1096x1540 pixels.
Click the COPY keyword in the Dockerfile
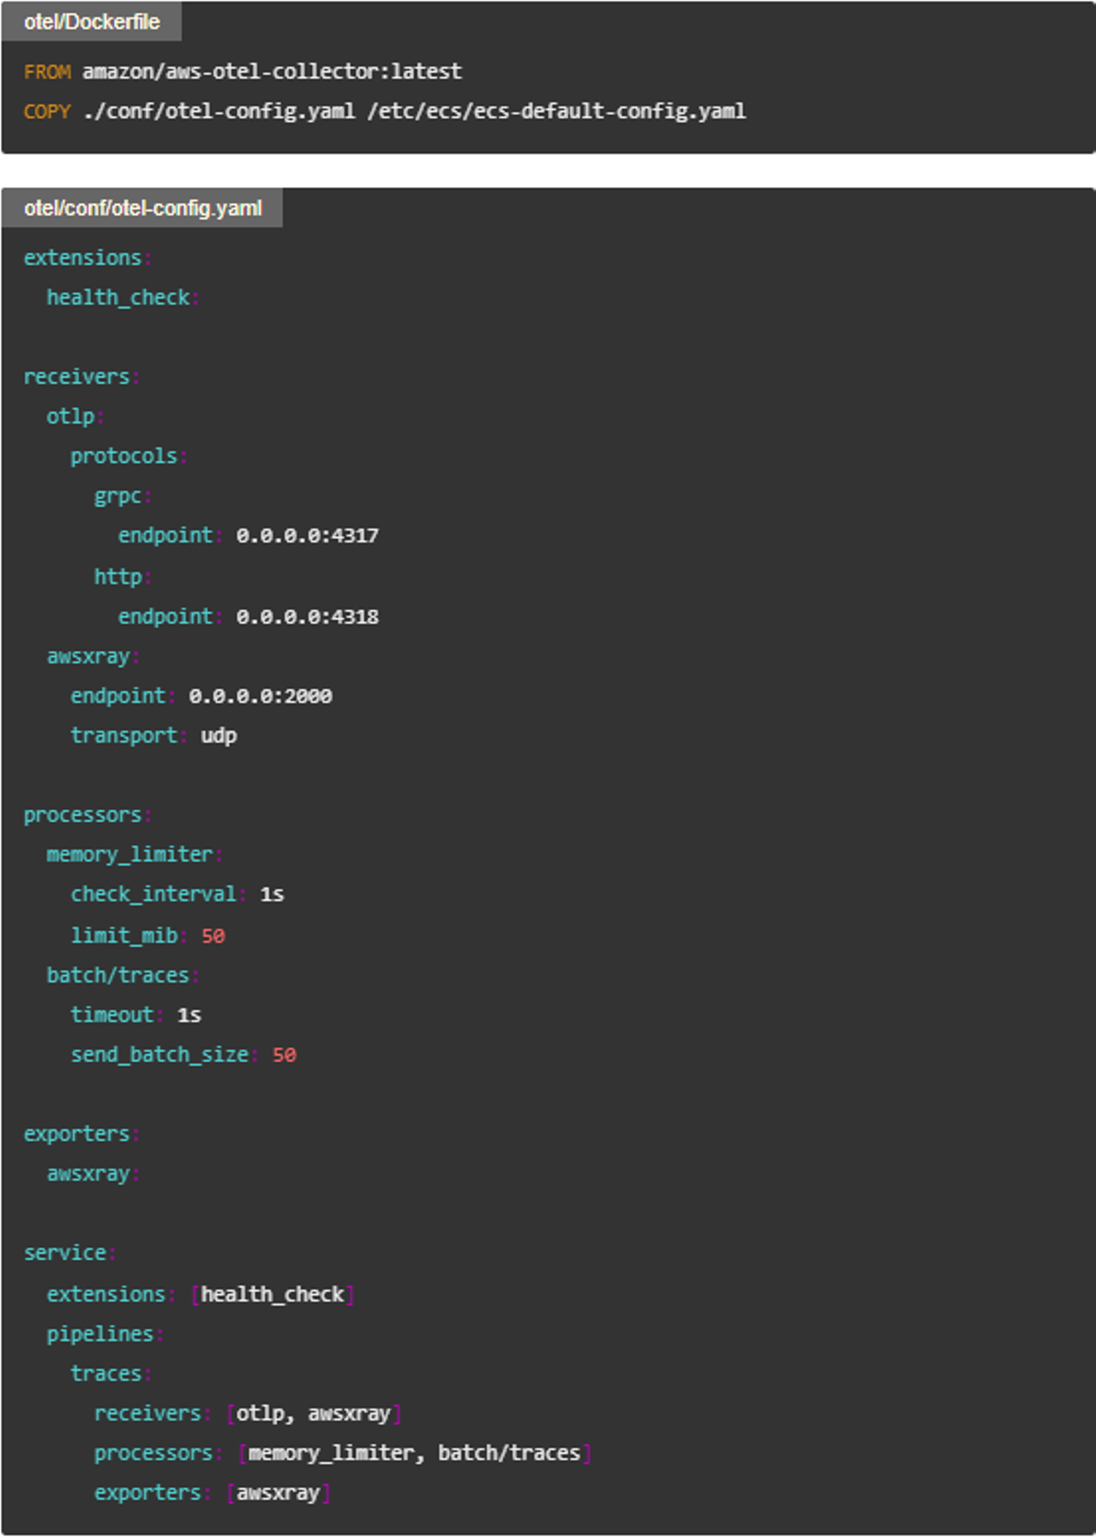(x=47, y=111)
